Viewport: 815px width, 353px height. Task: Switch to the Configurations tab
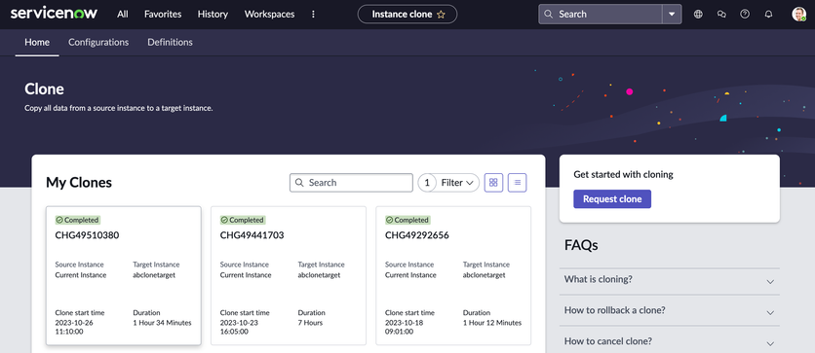(98, 43)
